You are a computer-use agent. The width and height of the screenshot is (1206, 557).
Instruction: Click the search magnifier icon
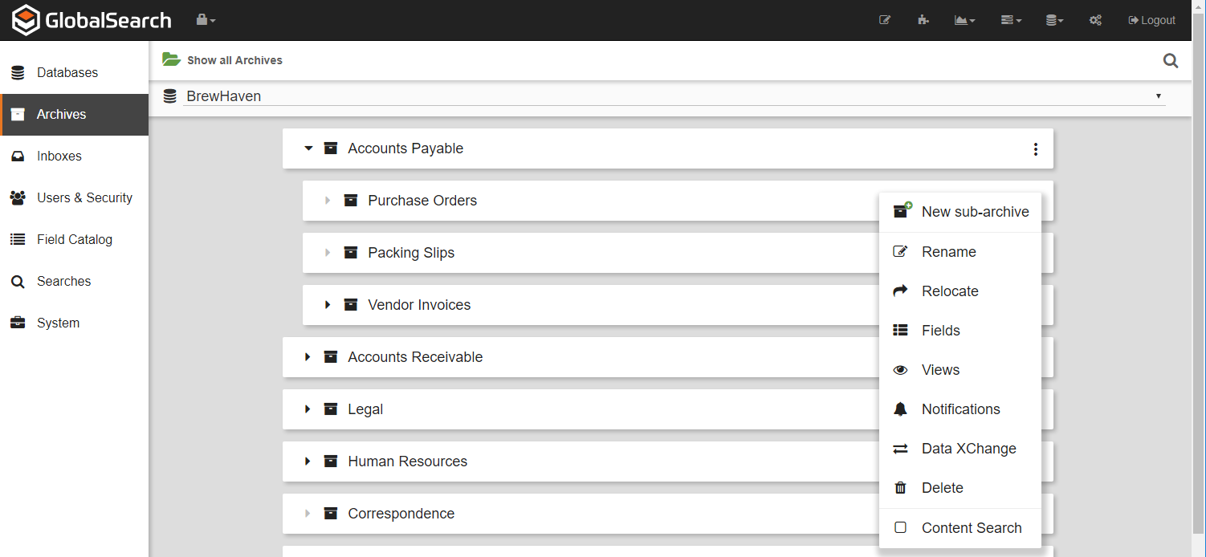click(x=1171, y=60)
